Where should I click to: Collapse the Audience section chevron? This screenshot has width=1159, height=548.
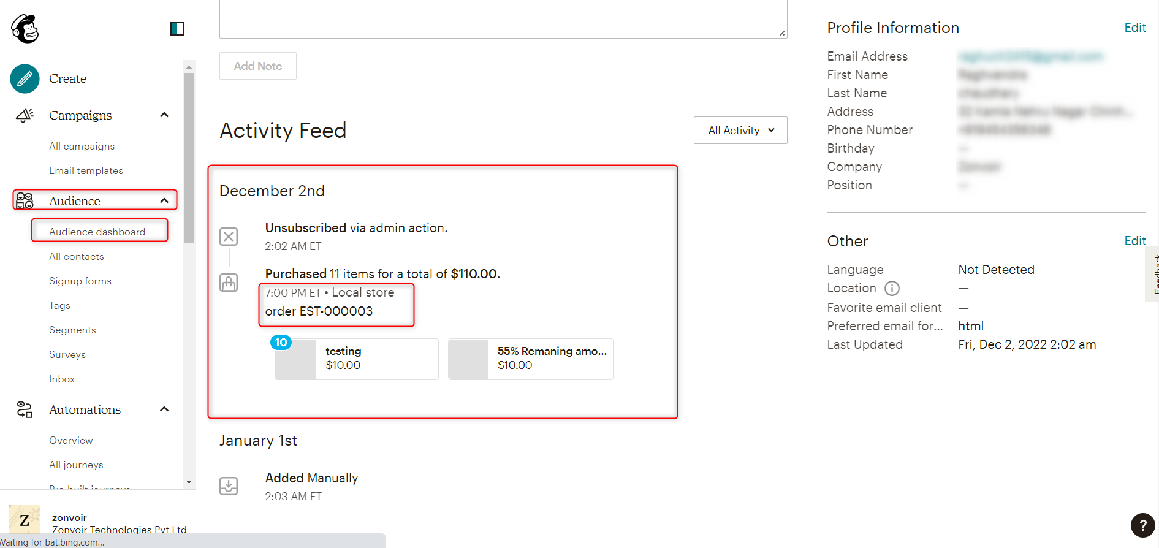164,200
